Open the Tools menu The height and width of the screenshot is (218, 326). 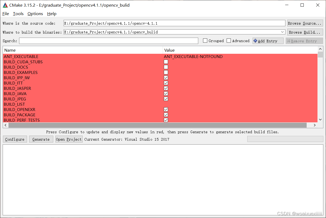coord(18,14)
